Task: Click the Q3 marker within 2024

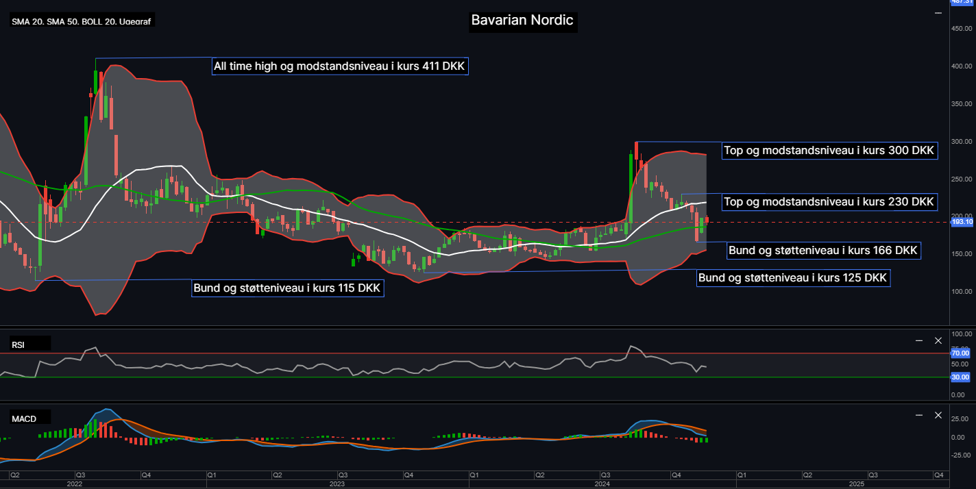Action: [605, 474]
